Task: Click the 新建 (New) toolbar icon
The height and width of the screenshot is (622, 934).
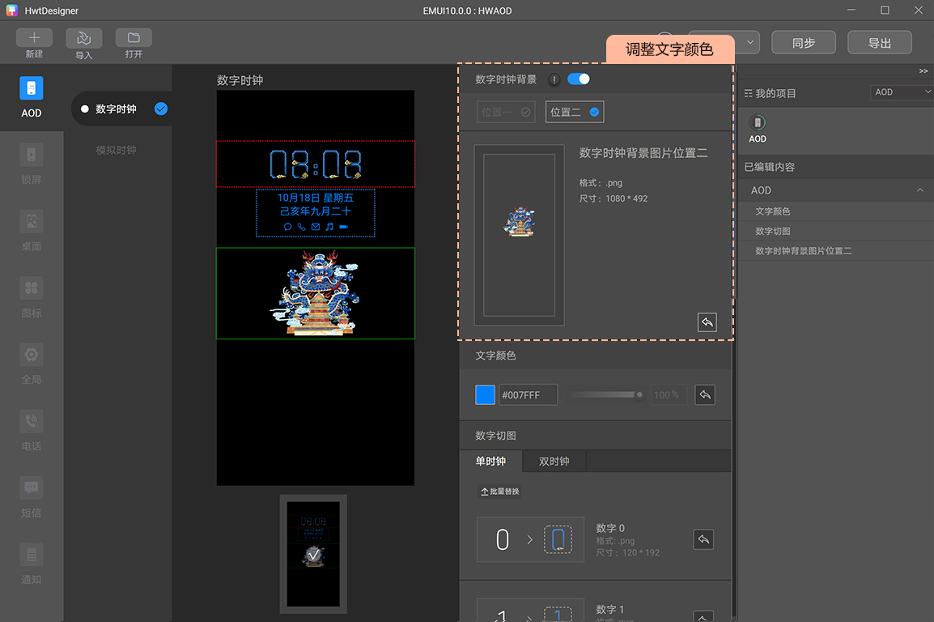Action: click(34, 38)
